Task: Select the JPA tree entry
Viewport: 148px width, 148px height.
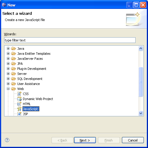Action: pyautogui.click(x=20, y=64)
